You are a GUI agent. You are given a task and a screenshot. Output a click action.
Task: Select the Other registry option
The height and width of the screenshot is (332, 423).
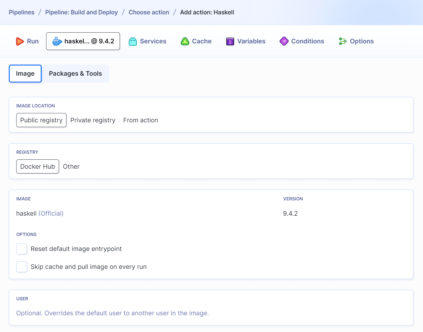click(x=71, y=167)
